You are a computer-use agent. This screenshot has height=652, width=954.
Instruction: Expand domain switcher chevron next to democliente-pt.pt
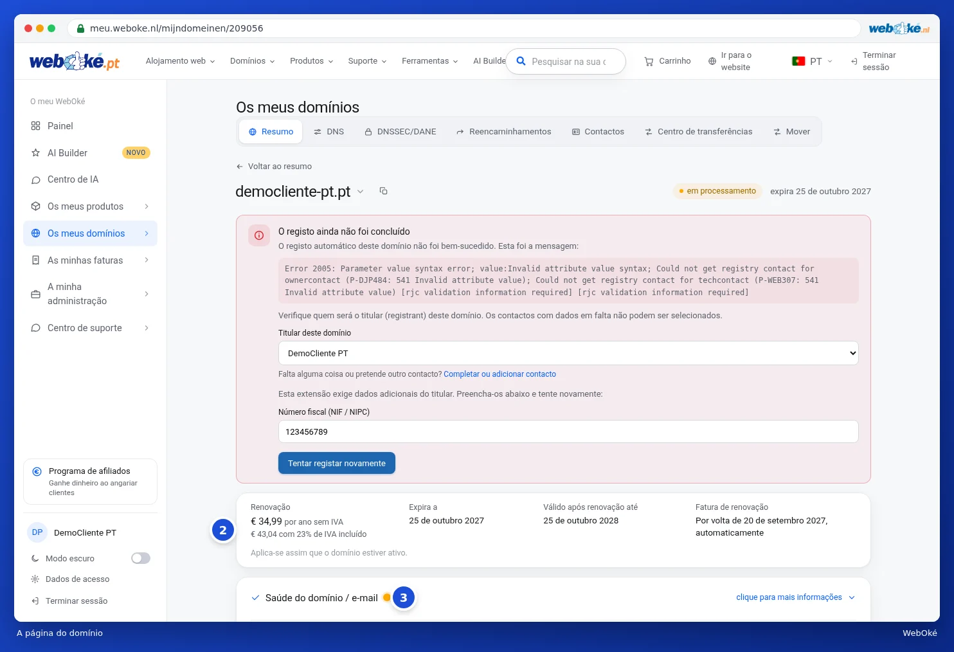pos(361,192)
